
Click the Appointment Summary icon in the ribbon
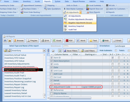tap(22, 5)
